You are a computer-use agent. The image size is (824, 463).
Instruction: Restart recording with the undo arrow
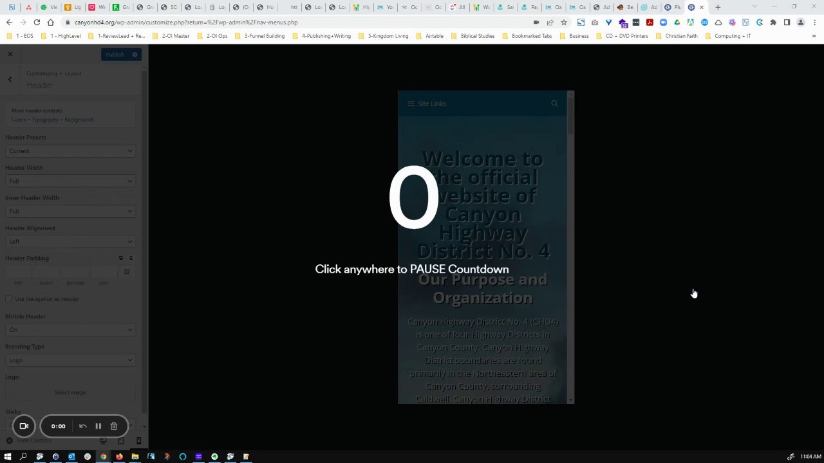(x=83, y=426)
